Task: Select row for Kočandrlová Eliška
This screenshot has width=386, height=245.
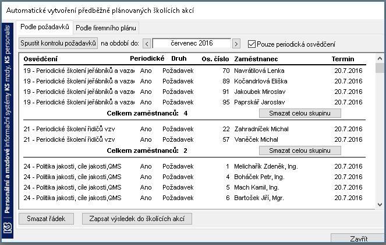Action: (194, 81)
